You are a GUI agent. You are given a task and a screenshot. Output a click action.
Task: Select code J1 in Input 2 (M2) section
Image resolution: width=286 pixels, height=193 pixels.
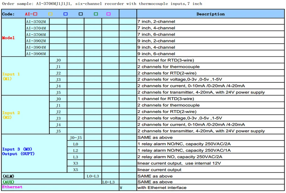(x=58, y=106)
